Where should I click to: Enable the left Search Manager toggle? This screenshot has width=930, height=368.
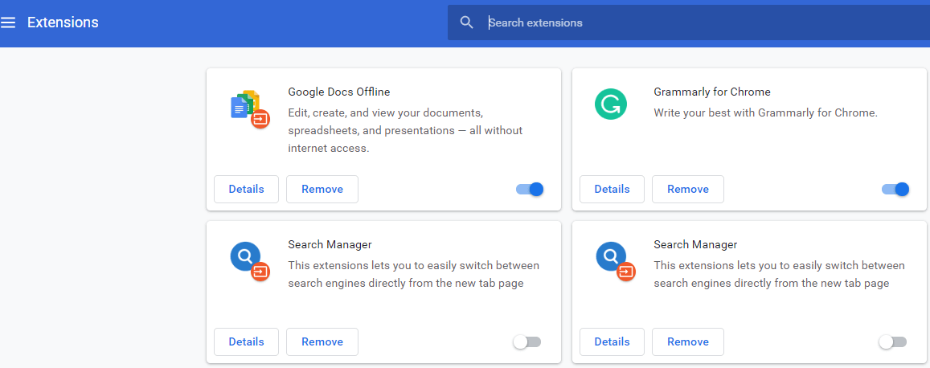[527, 342]
